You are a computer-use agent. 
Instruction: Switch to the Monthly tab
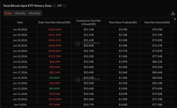tap(35, 13)
